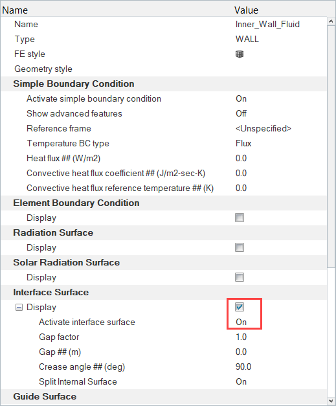336x406 pixels.
Task: Click the Name column header
Action: [x=15, y=10]
